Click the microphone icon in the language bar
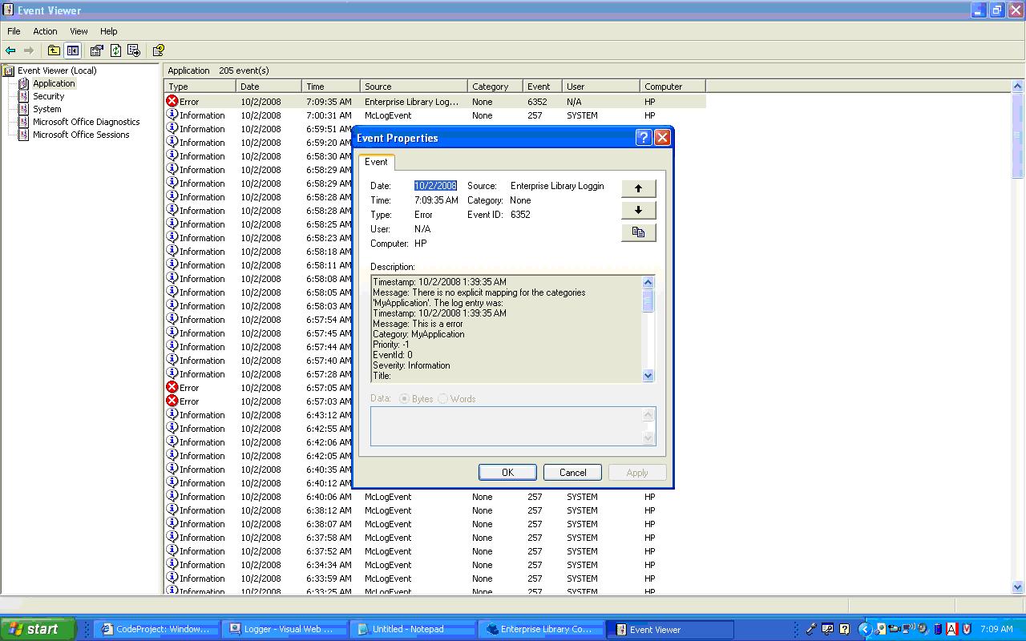1026x641 pixels. [x=811, y=629]
